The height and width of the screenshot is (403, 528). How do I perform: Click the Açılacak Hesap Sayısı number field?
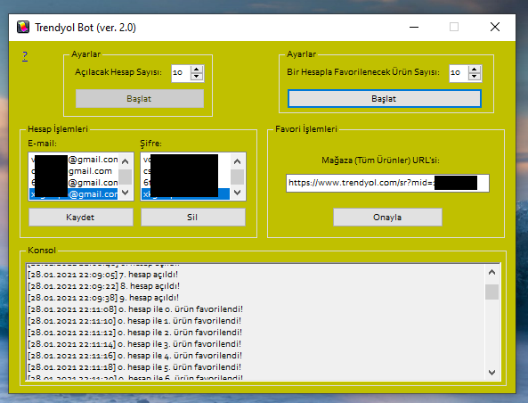(181, 73)
